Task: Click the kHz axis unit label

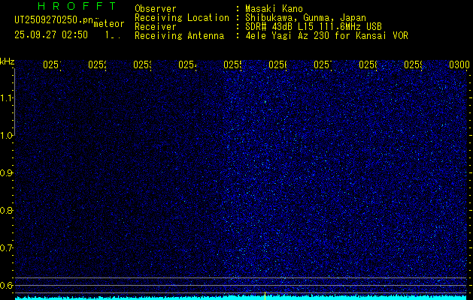Action: (x=7, y=62)
